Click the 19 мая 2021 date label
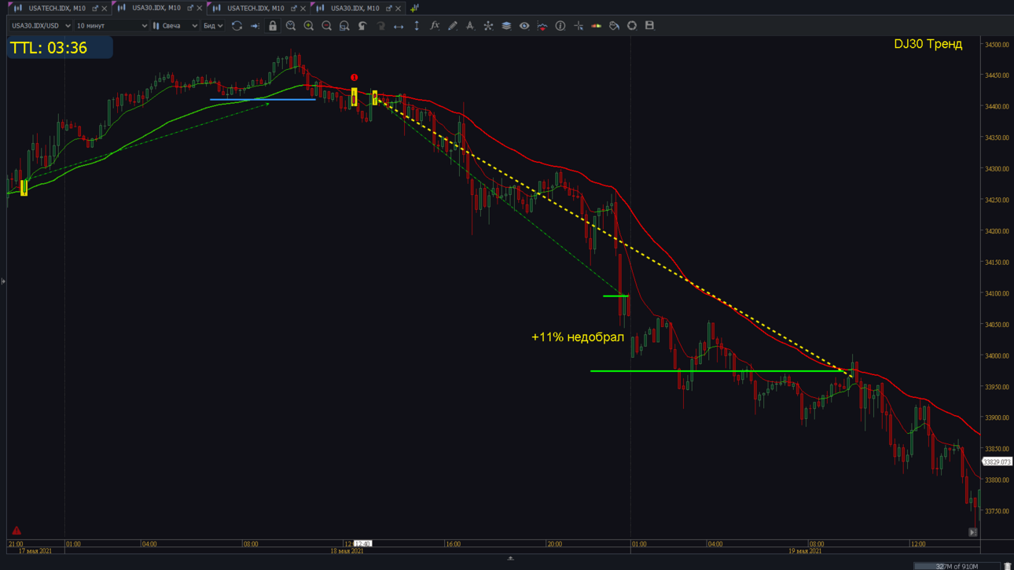This screenshot has height=570, width=1014. pyautogui.click(x=804, y=551)
